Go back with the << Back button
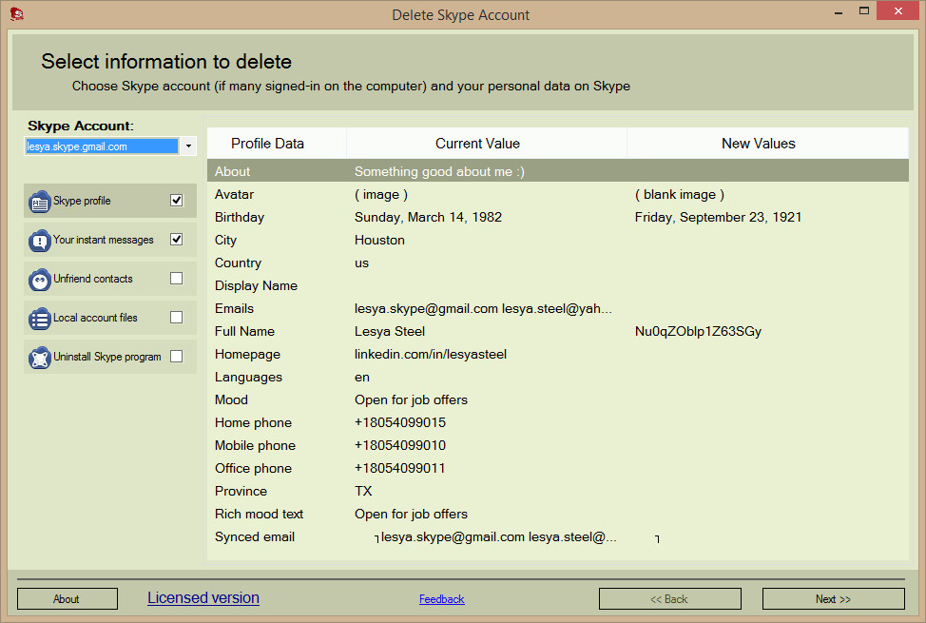 click(x=669, y=599)
